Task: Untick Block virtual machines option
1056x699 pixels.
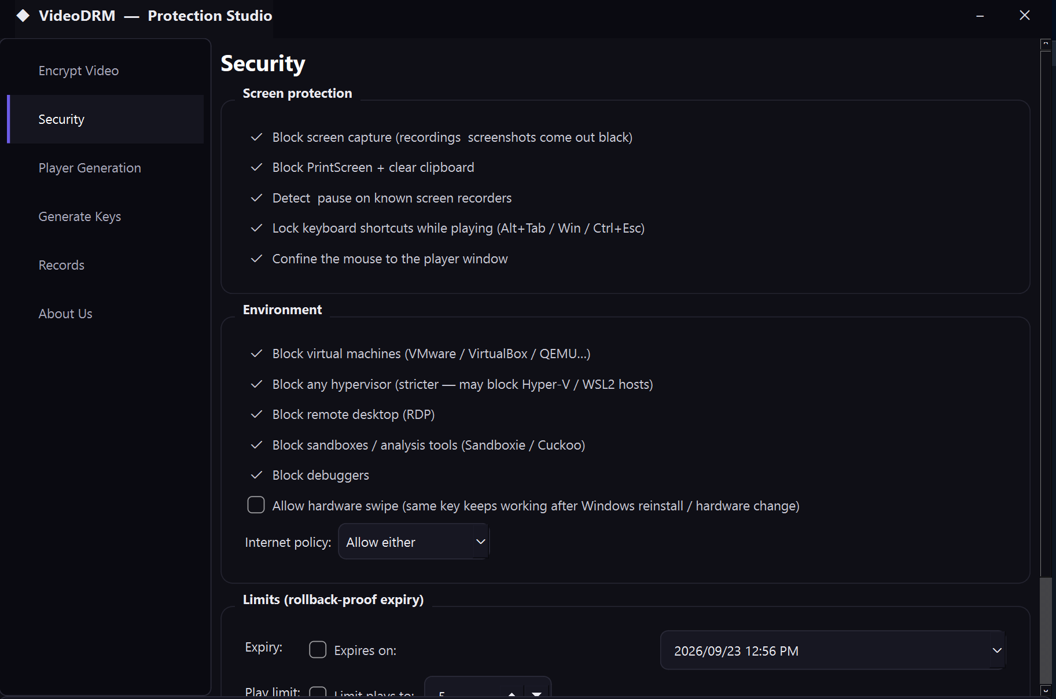Action: [256, 354]
